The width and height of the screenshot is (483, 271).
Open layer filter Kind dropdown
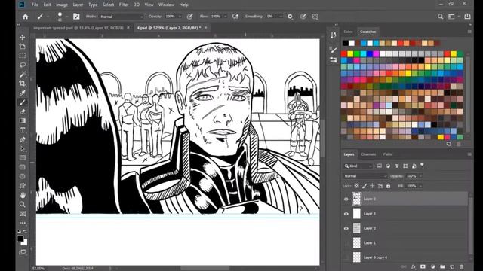click(x=358, y=166)
